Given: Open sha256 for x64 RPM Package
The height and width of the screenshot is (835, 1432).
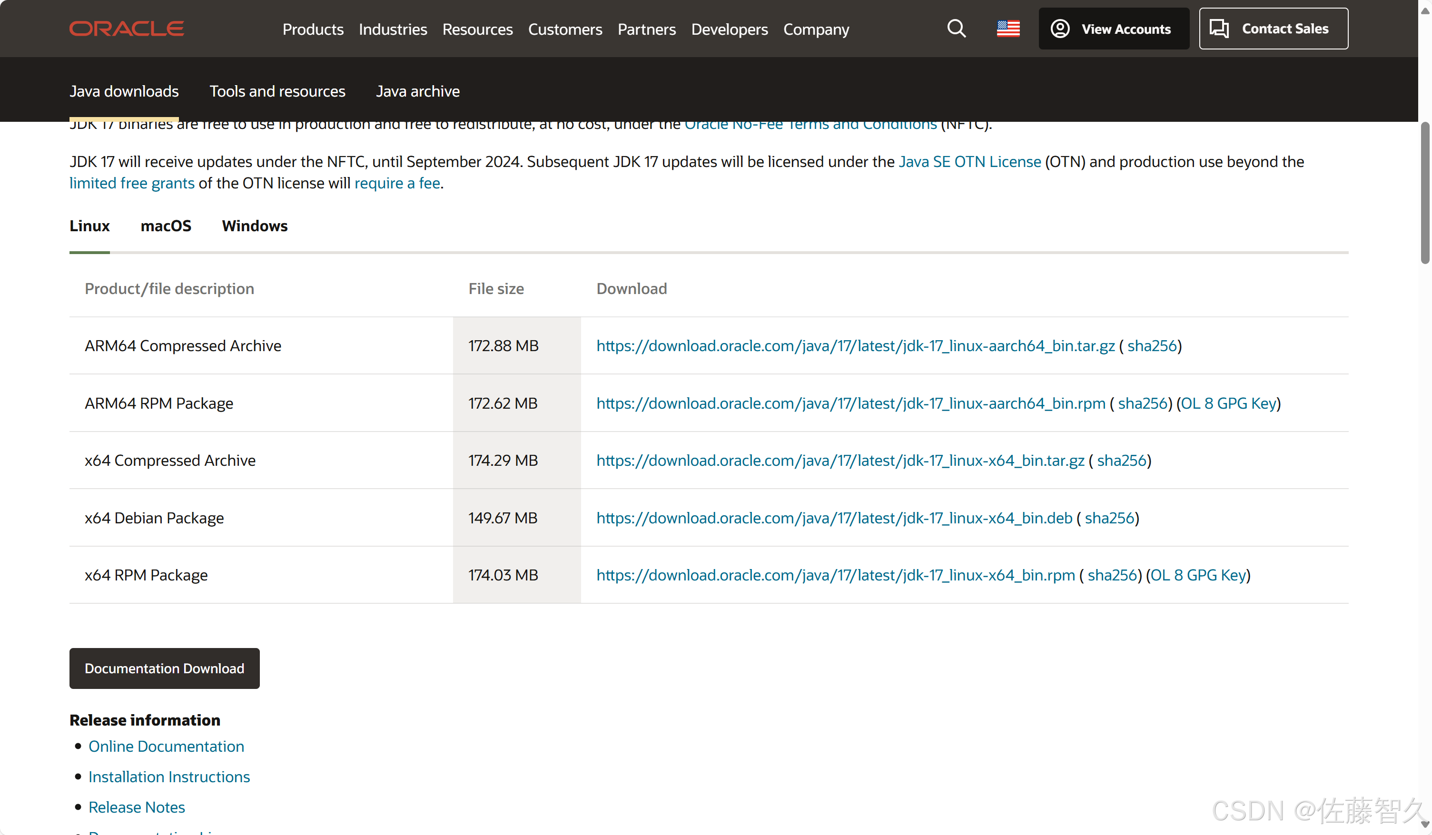Looking at the screenshot, I should 1112,575.
